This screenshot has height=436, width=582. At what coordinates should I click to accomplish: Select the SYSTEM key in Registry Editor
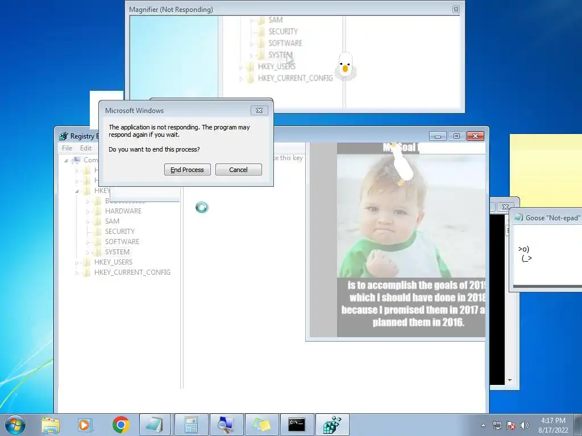pos(117,251)
